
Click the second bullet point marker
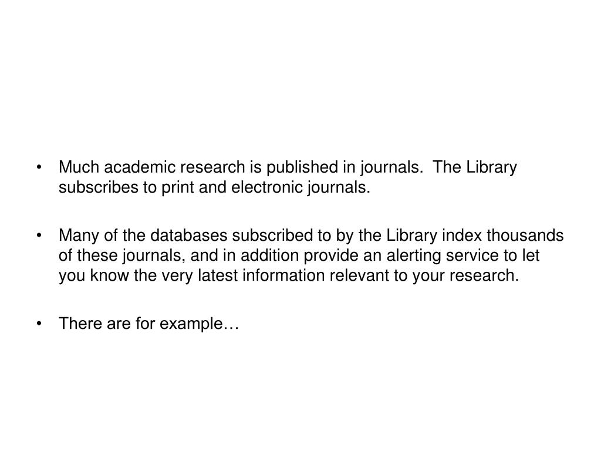(x=39, y=236)
